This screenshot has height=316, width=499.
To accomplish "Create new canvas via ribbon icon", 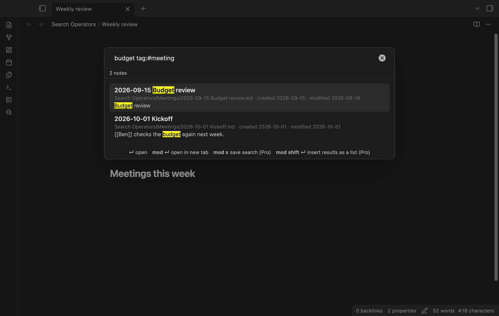I will pyautogui.click(x=9, y=50).
